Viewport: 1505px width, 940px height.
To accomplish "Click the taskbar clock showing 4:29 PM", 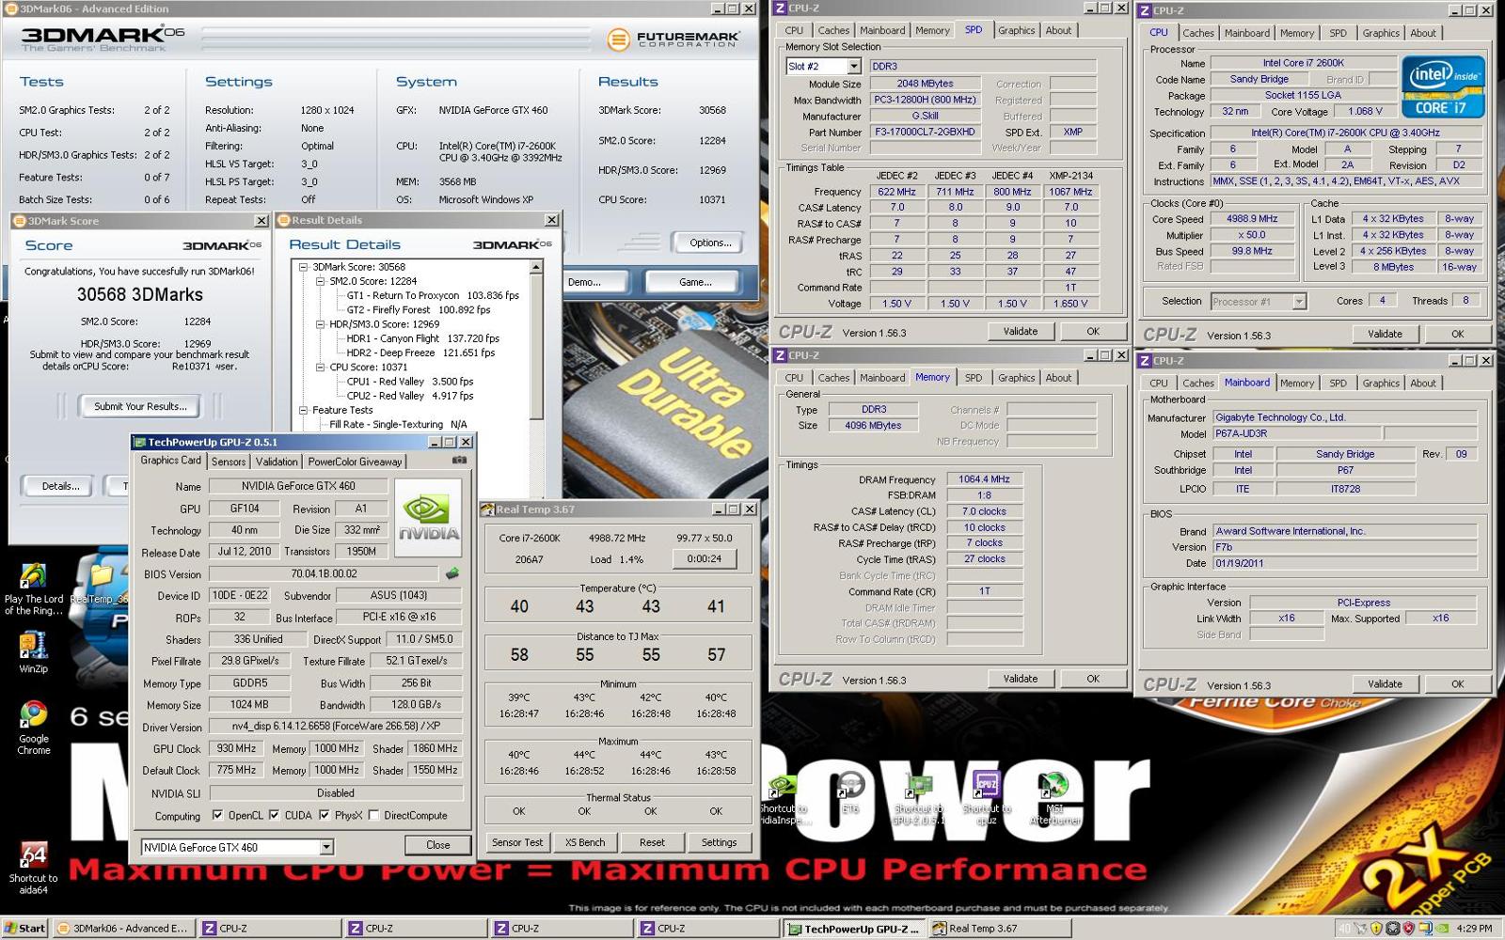I will 1473,928.
